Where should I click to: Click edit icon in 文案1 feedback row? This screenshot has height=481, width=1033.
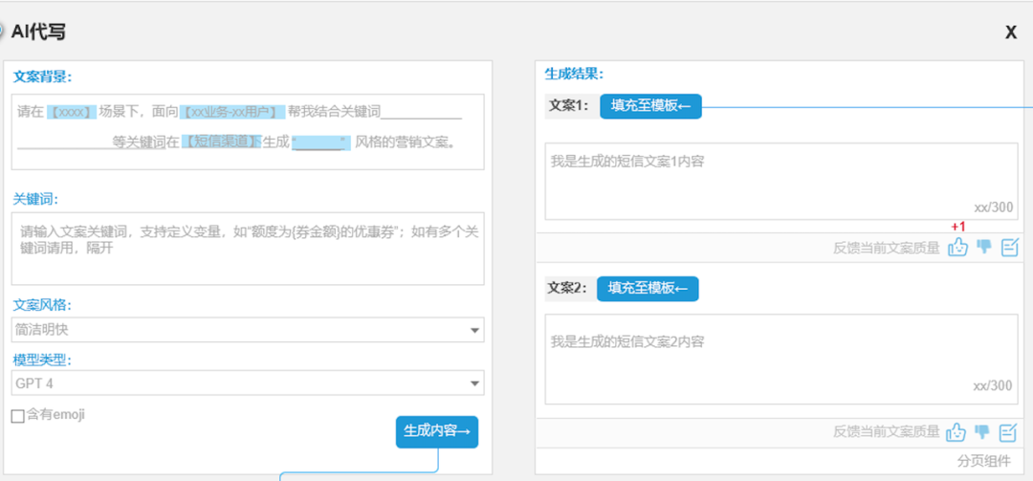tap(1009, 247)
